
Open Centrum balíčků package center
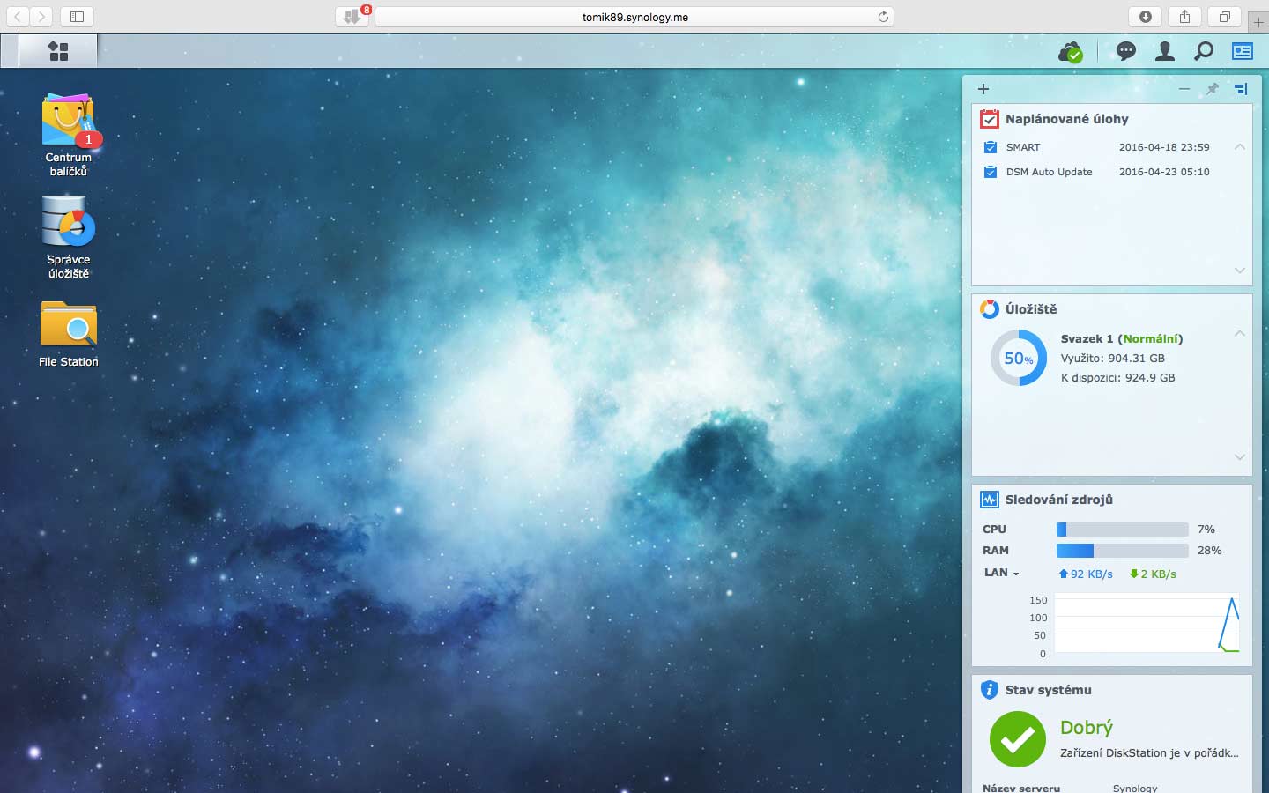[x=68, y=124]
